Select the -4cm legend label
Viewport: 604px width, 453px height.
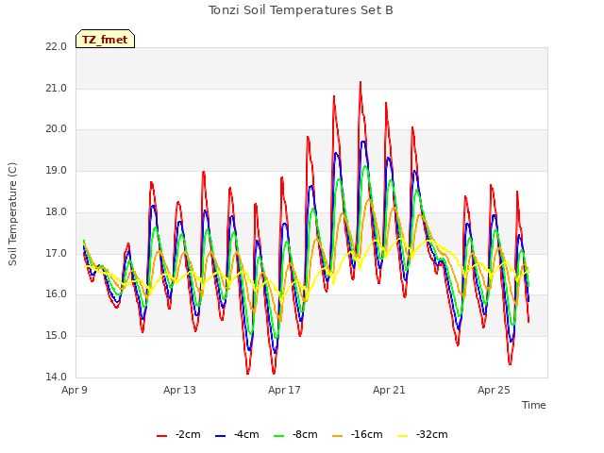pos(246,434)
